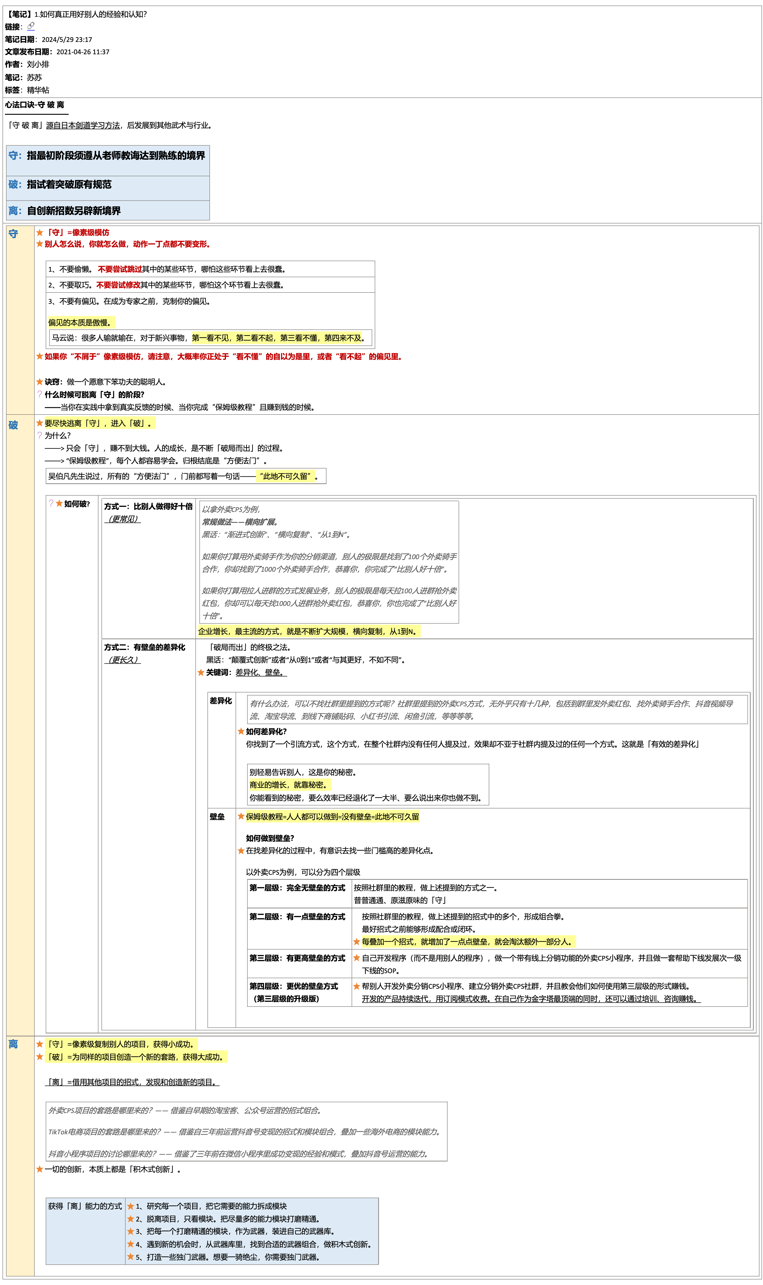This screenshot has height=1285, width=763.
Task: Click the star before 「守」=像素级模仿
Action: click(40, 232)
